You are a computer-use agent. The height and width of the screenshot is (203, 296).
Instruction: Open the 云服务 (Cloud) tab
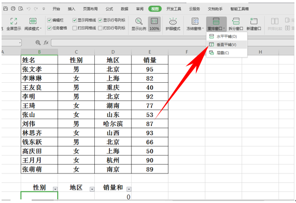click(194, 9)
